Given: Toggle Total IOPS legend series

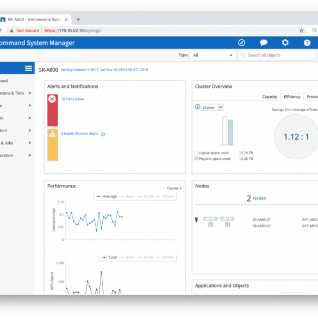Looking at the screenshot, I should [x=109, y=257].
